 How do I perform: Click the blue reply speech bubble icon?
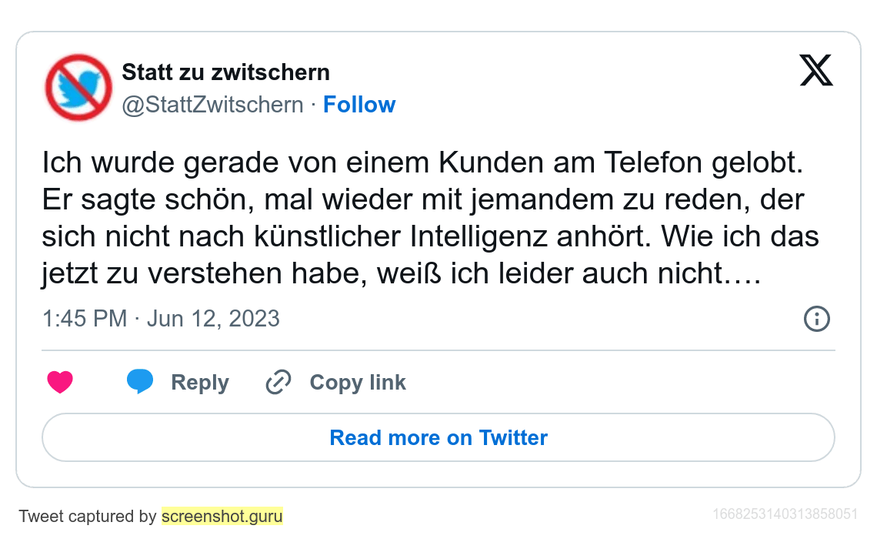tap(140, 382)
